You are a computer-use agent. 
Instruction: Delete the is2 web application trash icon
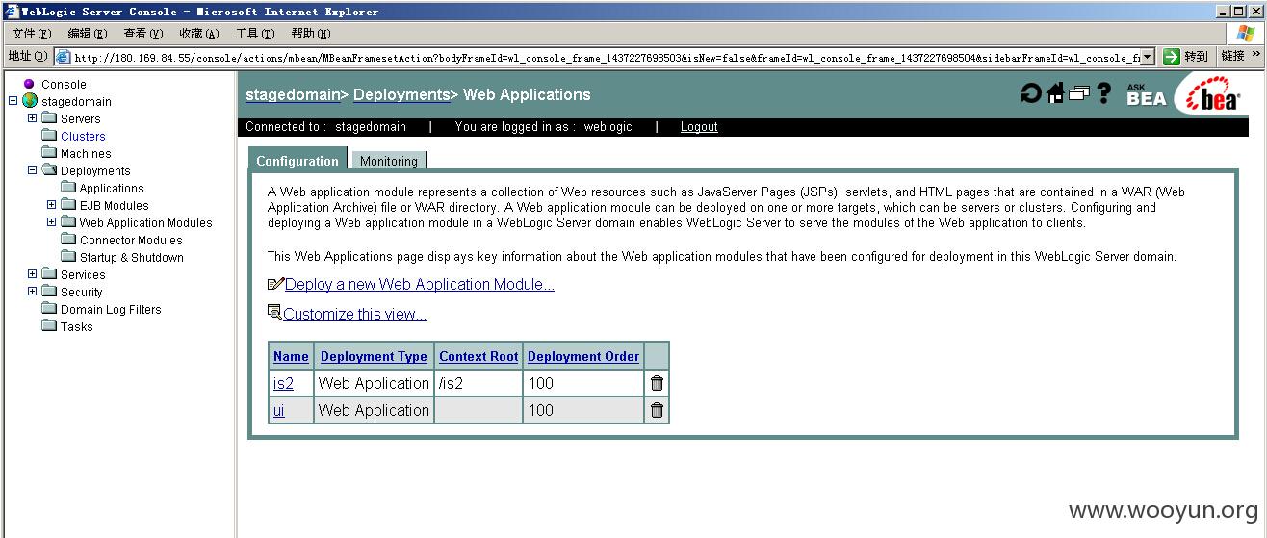(657, 383)
